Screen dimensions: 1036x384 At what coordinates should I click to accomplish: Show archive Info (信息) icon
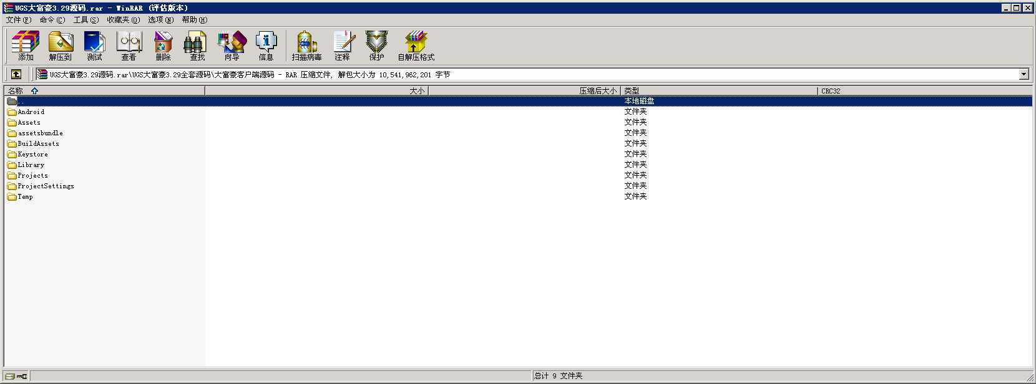(266, 46)
